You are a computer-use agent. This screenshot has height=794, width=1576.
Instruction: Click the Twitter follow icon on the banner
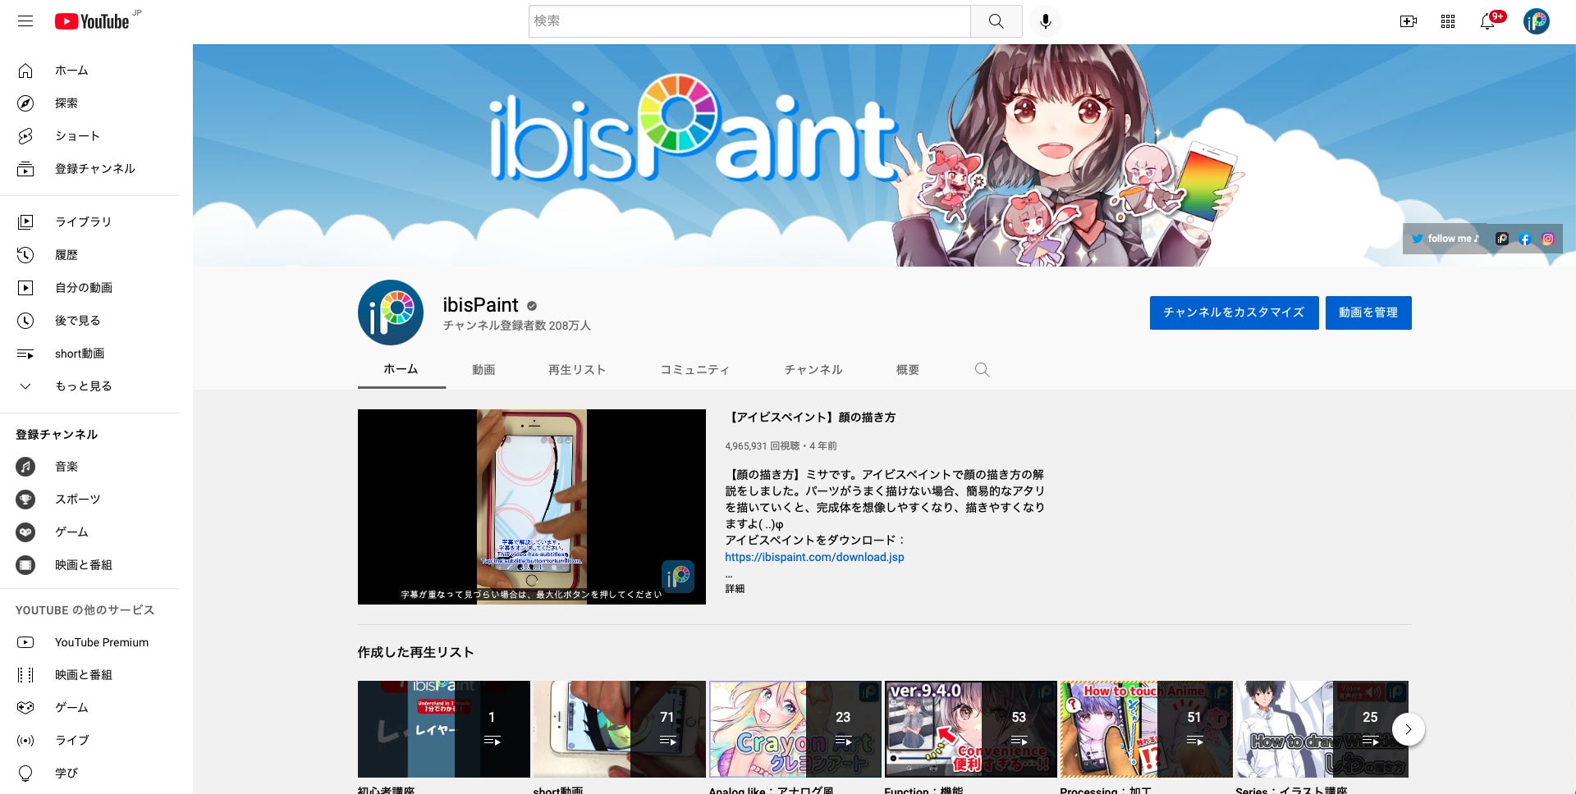point(1418,239)
